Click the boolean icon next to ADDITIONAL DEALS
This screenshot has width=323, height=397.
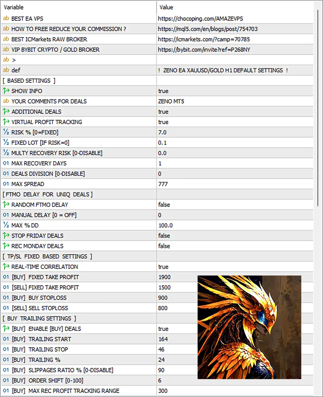point(6,111)
